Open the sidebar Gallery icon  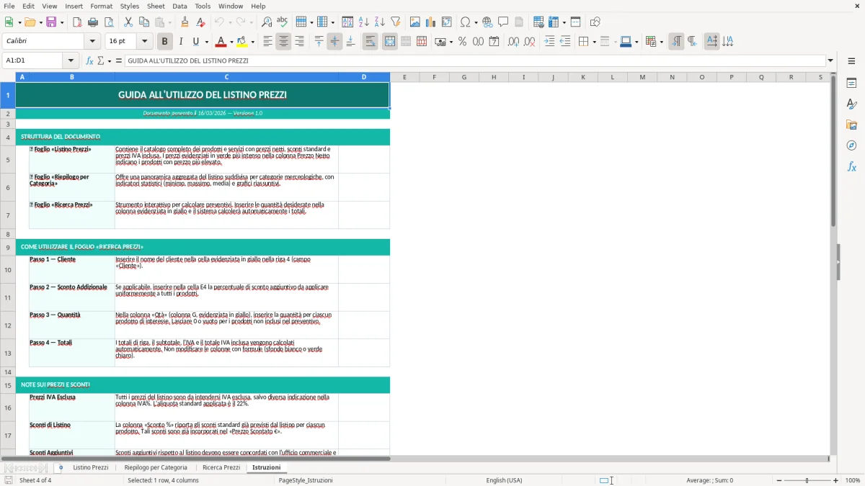851,125
